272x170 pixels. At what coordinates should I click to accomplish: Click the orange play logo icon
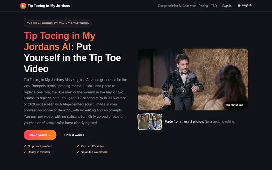(23, 6)
